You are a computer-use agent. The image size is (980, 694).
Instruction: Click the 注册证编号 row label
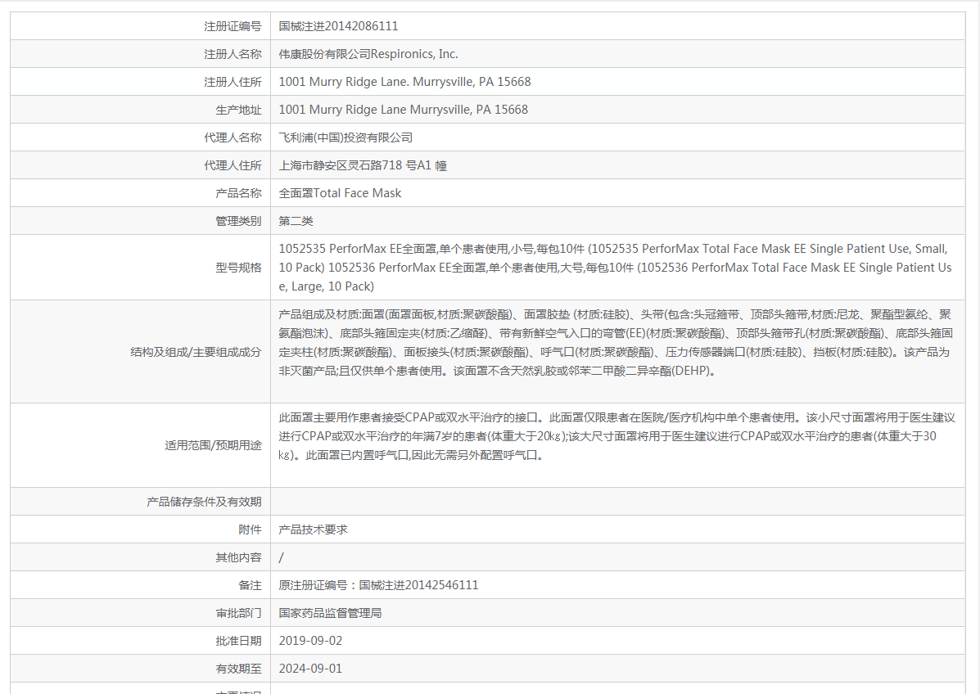[x=233, y=26]
